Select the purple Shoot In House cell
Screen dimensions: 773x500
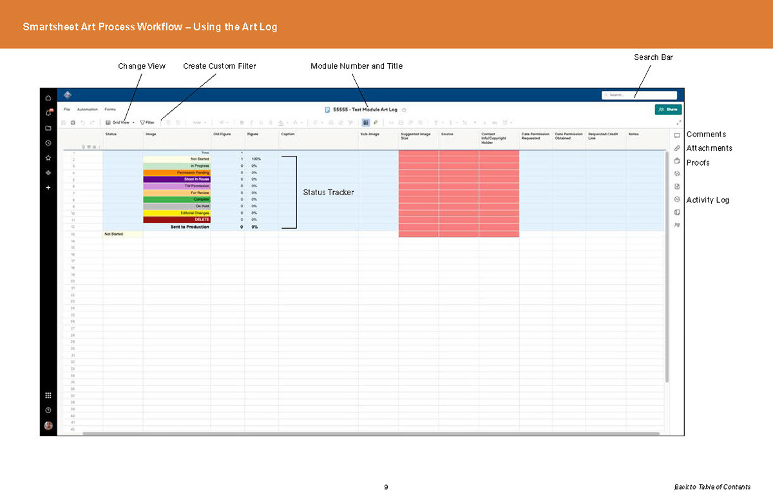pos(177,179)
